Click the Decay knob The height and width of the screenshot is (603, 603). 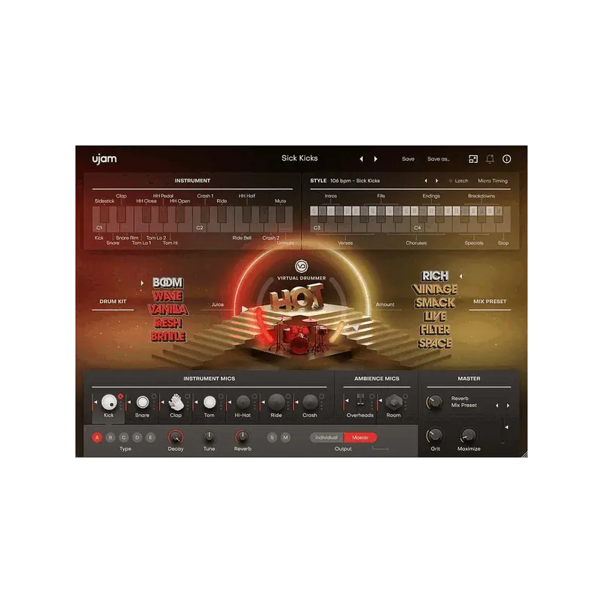[x=176, y=437]
